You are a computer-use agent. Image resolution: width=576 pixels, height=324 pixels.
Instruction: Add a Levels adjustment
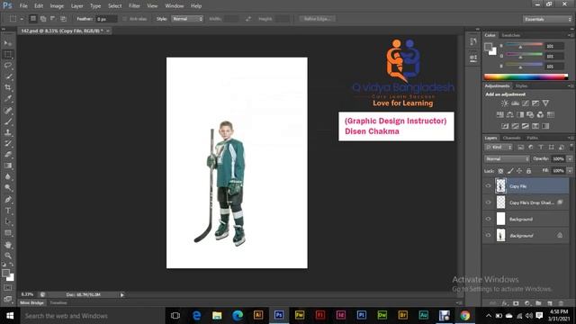click(x=516, y=103)
